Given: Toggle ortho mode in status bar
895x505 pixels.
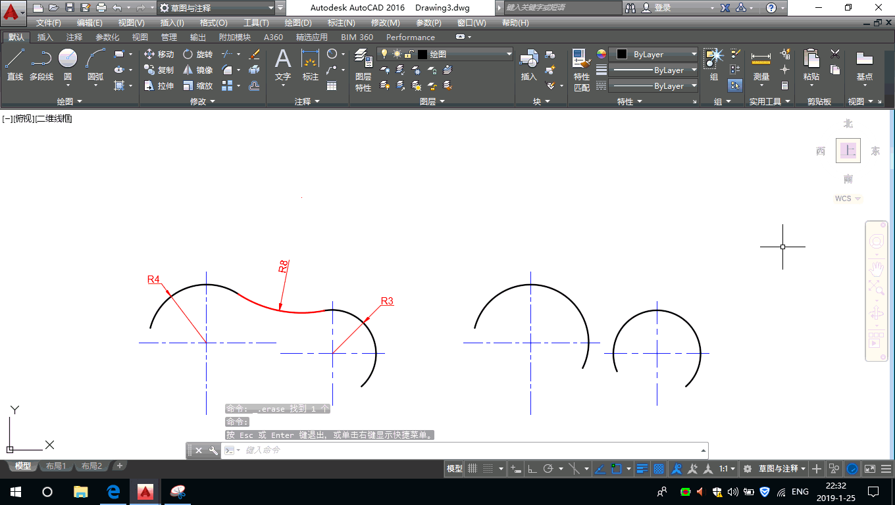Looking at the screenshot, I should tap(532, 469).
